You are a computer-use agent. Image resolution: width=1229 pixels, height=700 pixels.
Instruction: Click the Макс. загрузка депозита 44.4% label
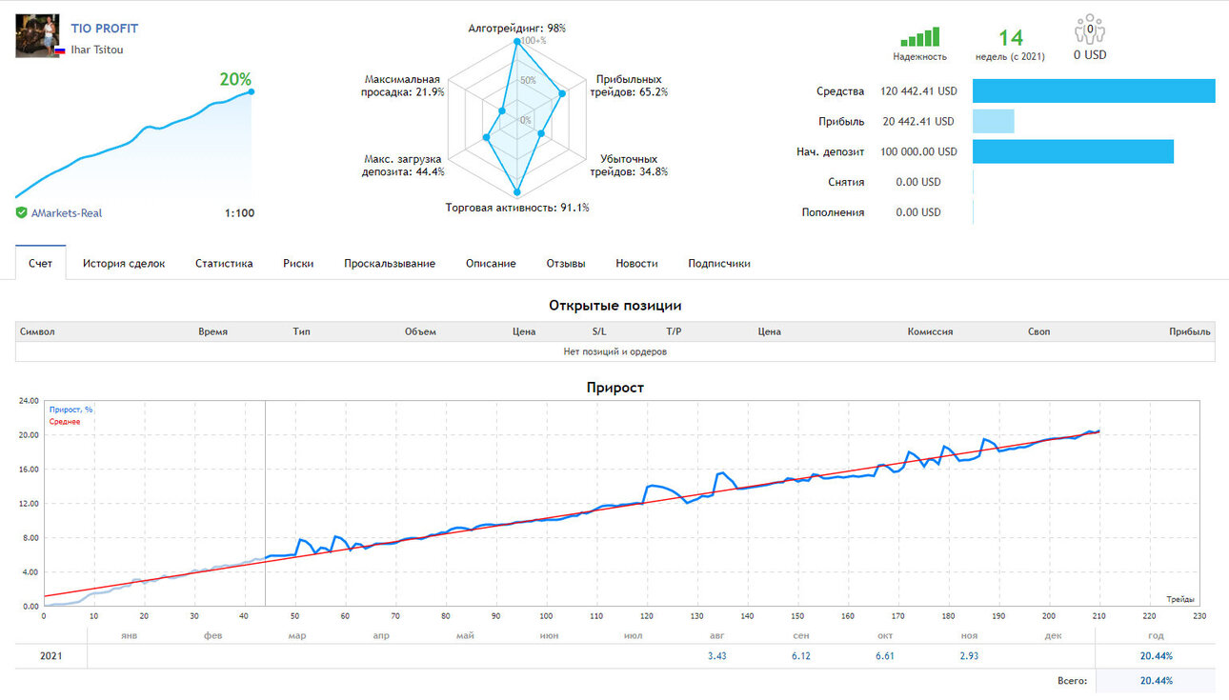click(x=403, y=166)
